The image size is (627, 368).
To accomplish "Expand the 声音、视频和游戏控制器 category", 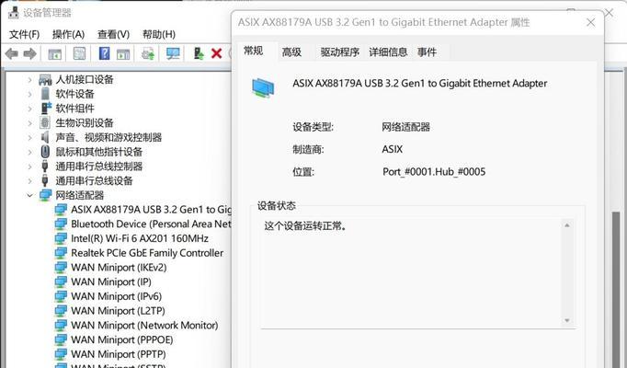I will click(29, 138).
